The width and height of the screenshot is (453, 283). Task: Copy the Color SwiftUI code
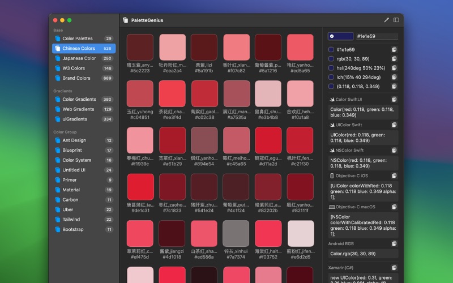tap(394, 100)
